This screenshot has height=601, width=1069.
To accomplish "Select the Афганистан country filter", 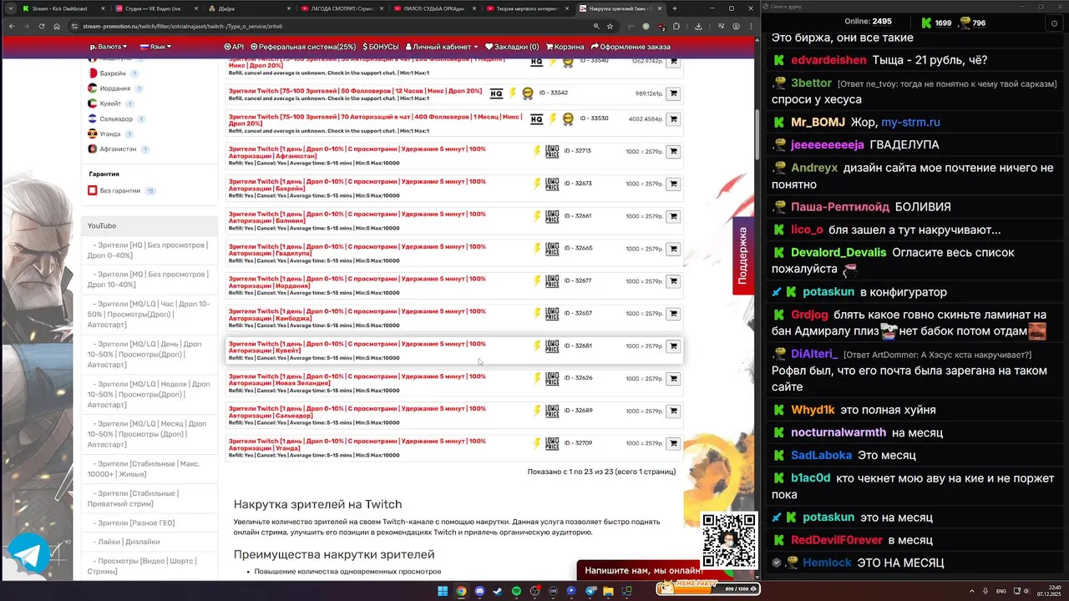I will point(118,149).
